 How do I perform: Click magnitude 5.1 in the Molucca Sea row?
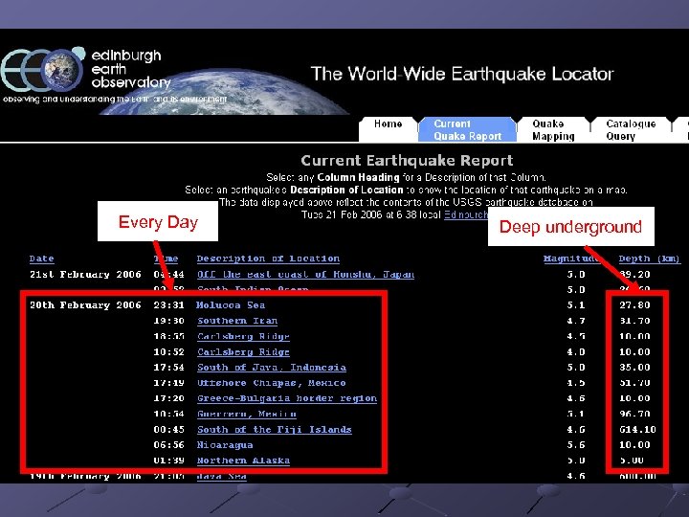pos(576,305)
